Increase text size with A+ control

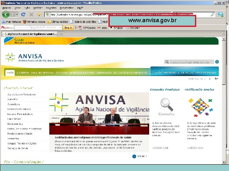217,79
